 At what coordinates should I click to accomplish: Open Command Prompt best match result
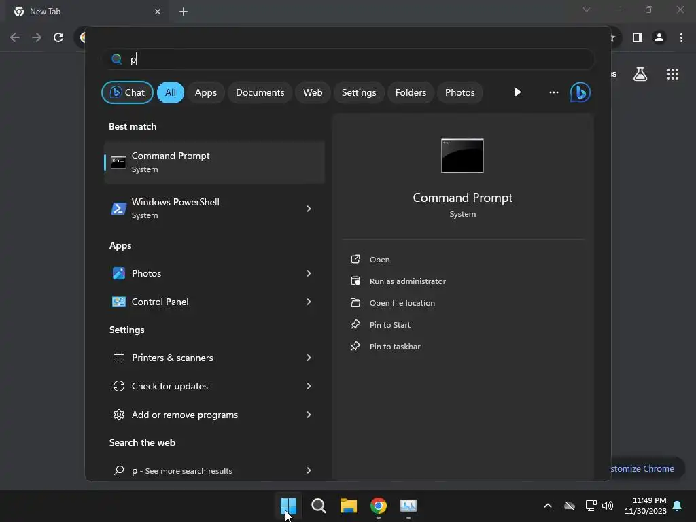(x=214, y=162)
